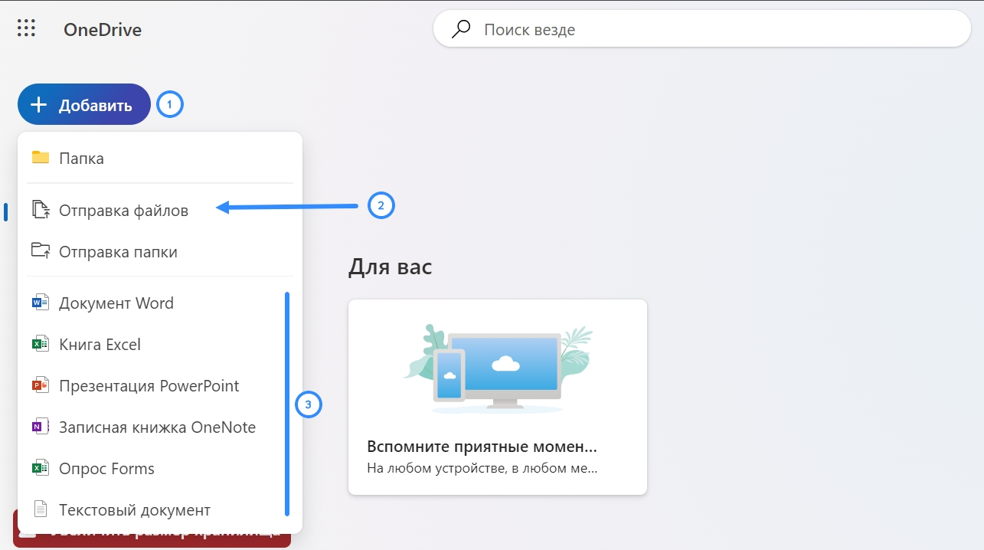
Task: Click the magnifier search icon
Action: 460,30
